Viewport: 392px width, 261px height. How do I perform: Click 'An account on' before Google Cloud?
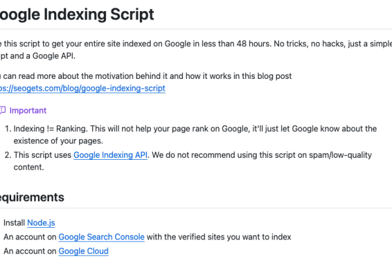click(30, 251)
